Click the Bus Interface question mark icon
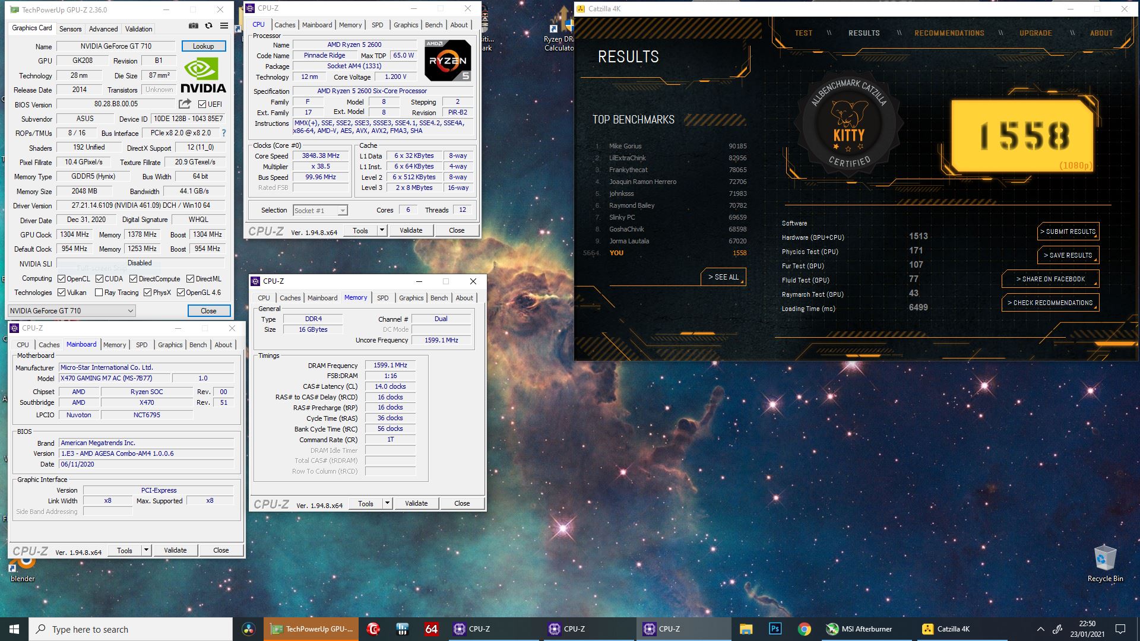The height and width of the screenshot is (641, 1140). (x=224, y=133)
